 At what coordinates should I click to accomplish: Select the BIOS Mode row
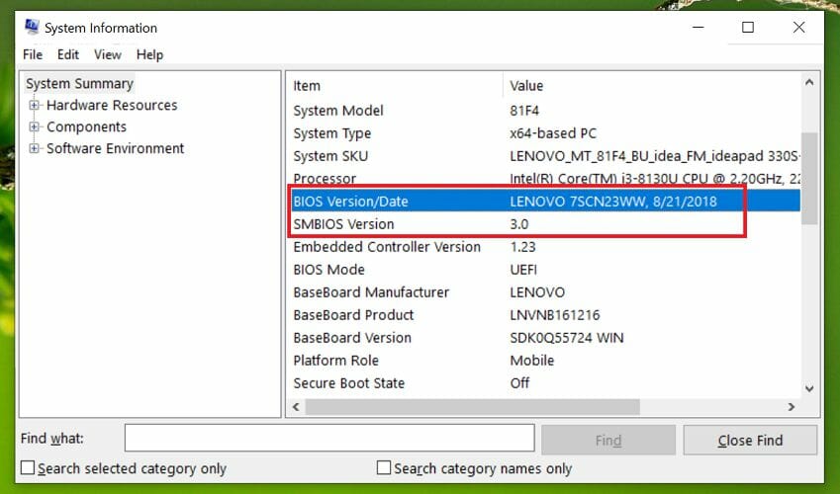(x=544, y=269)
